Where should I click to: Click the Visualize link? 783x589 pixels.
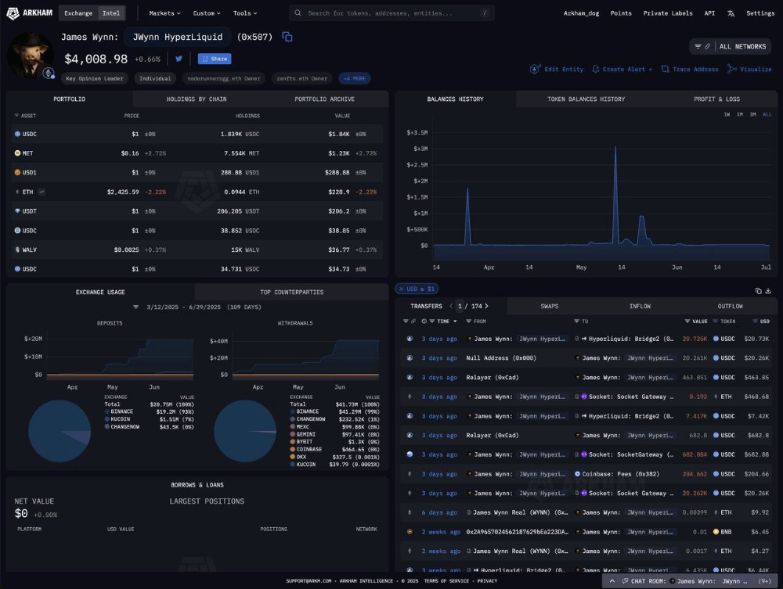[749, 70]
